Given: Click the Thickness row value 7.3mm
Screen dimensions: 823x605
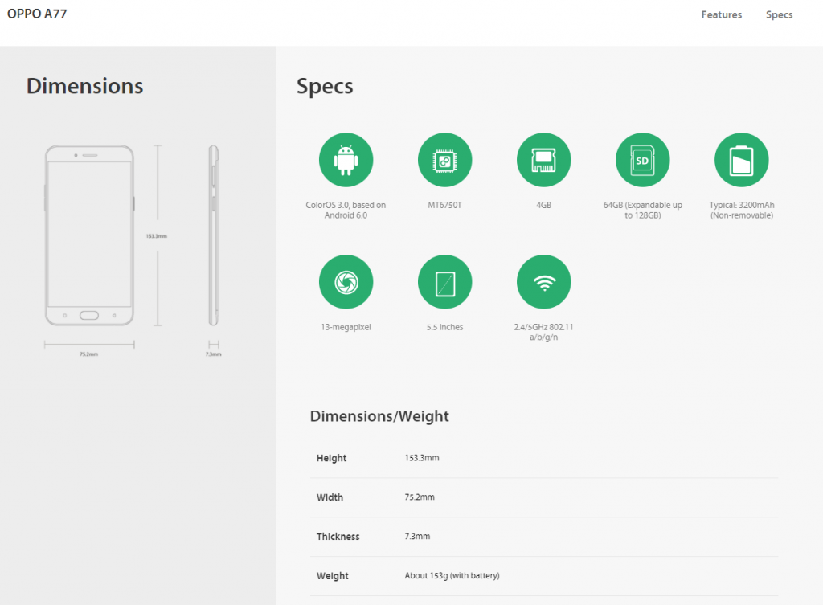Looking at the screenshot, I should (417, 536).
